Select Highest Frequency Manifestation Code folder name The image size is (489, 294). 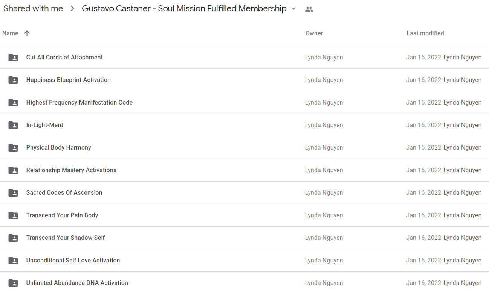click(79, 102)
